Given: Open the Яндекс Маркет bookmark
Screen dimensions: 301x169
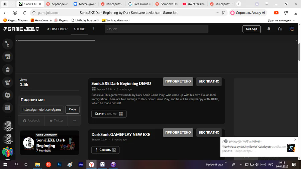Looking at the screenshot, I should tap(15, 20).
